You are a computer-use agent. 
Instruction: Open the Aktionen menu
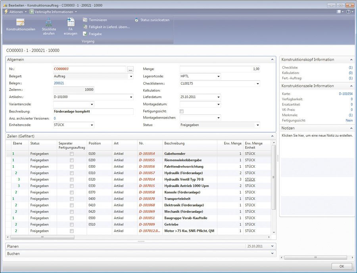tap(16, 12)
